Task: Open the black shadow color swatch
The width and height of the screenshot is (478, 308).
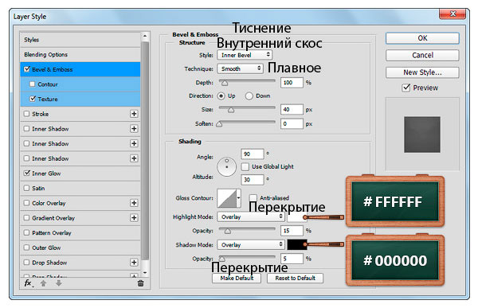Action: (x=296, y=244)
